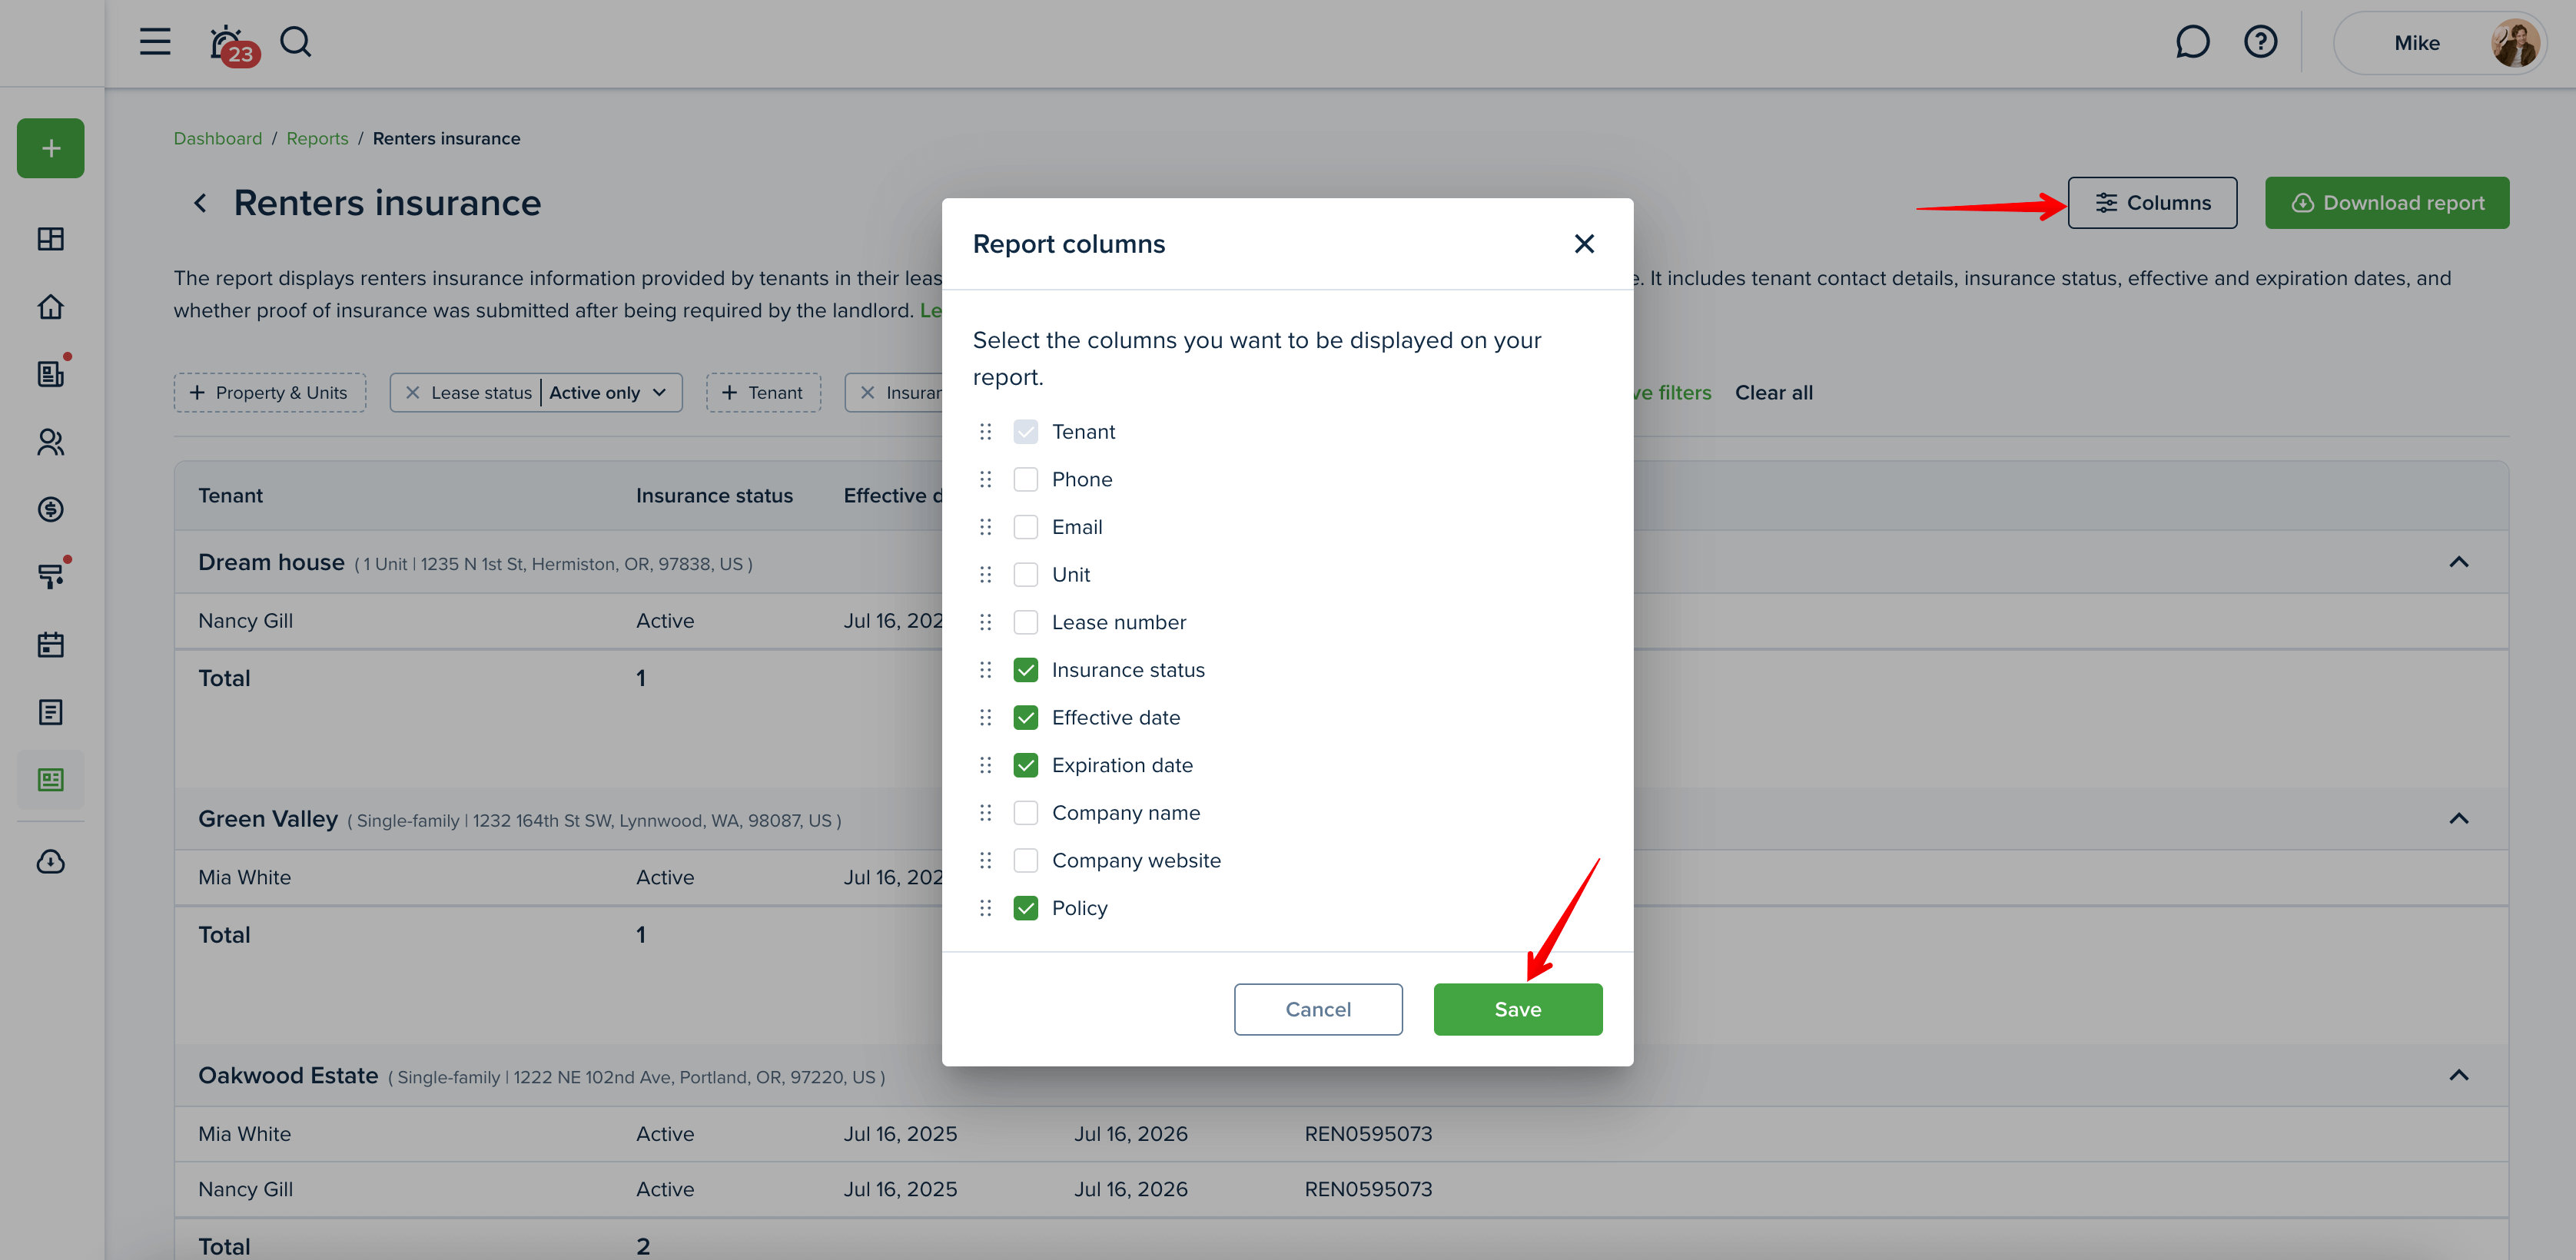
Task: Collapse the Dream house group
Action: click(2458, 562)
